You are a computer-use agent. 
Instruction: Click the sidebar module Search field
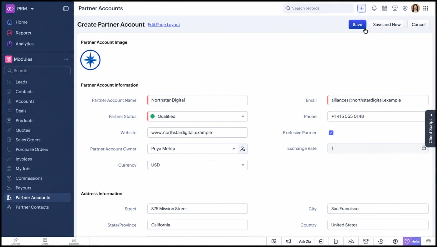coord(37,71)
